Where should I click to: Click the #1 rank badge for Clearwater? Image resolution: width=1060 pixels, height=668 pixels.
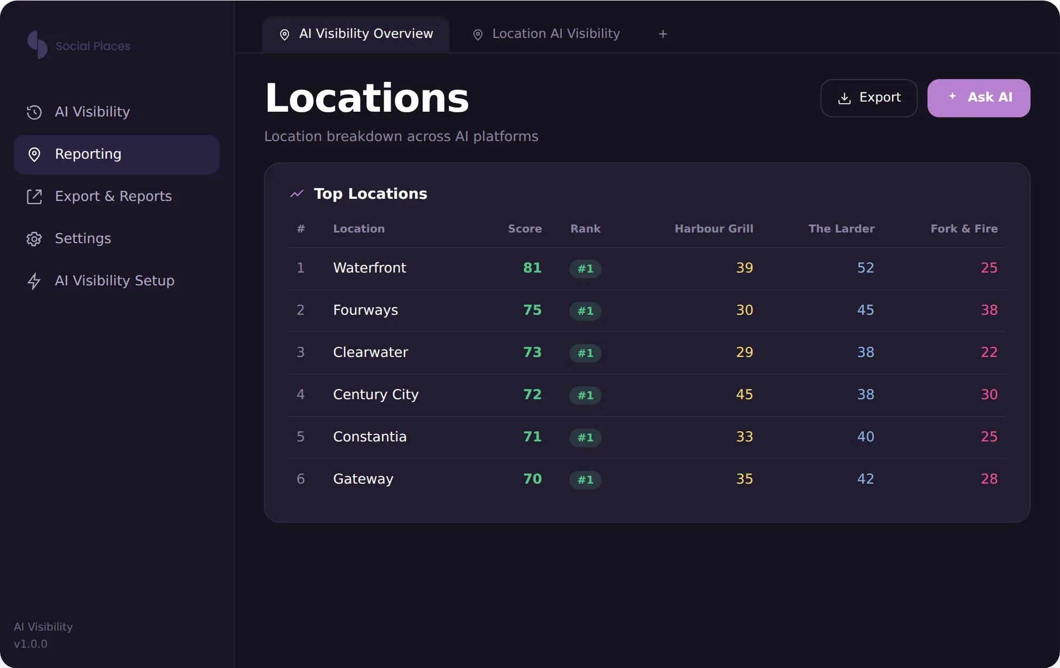586,353
